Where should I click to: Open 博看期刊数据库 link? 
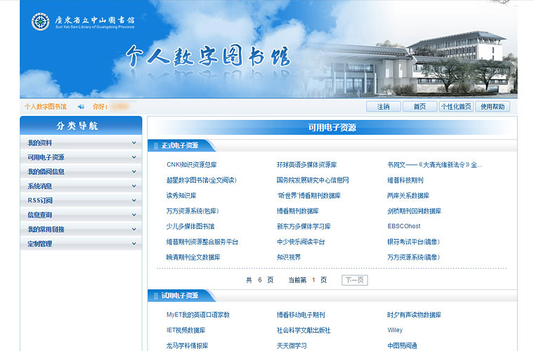[298, 211]
